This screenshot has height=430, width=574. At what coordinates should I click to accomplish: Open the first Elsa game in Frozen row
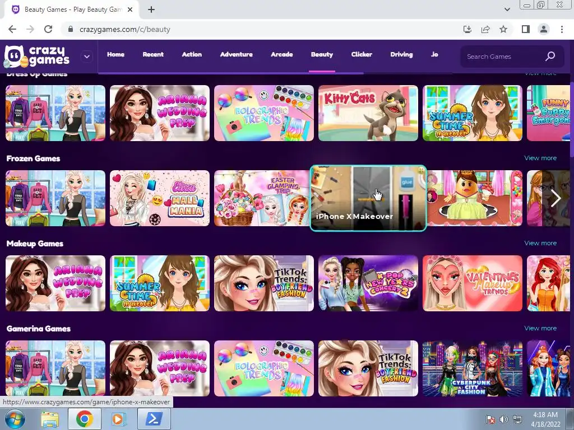coord(55,198)
